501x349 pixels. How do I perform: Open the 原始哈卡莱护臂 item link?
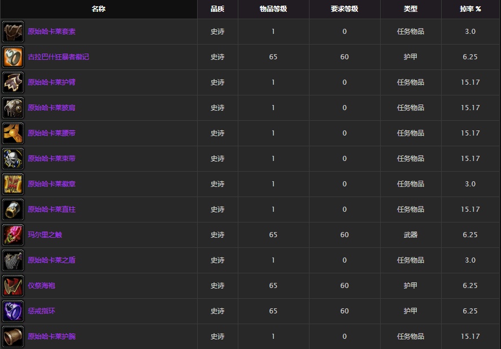[51, 82]
